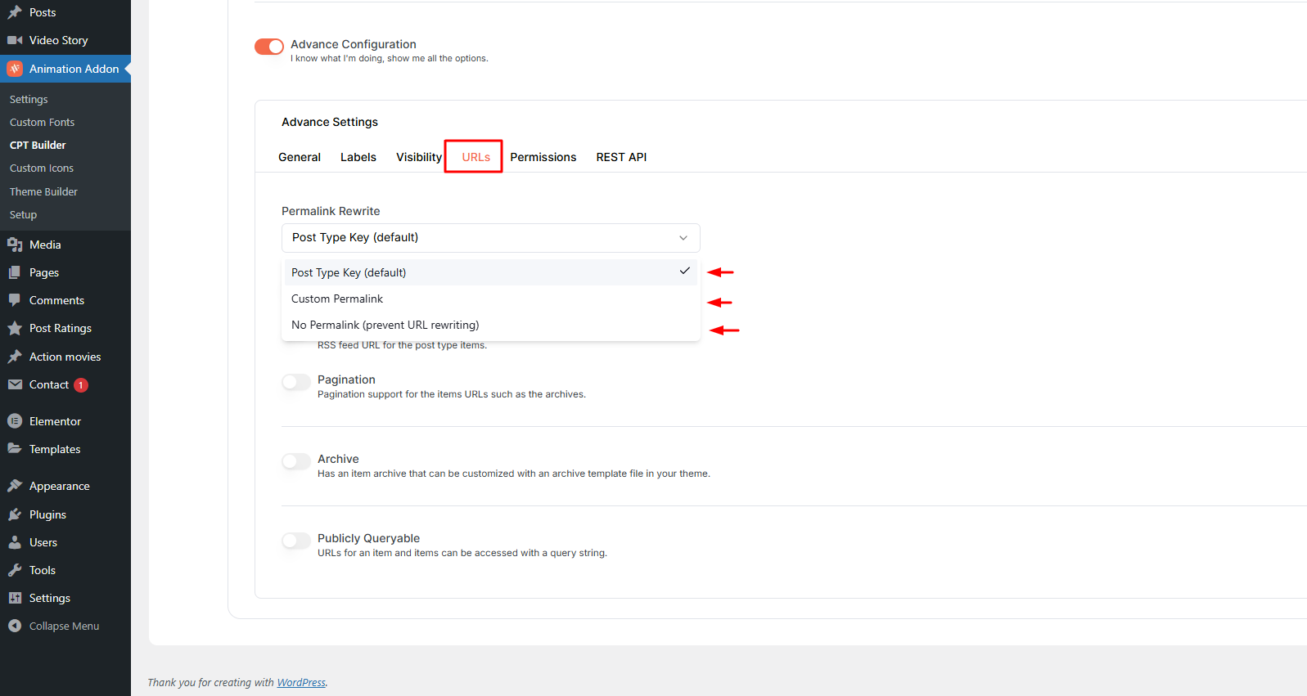
Task: Switch to the General tab
Action: (x=300, y=157)
